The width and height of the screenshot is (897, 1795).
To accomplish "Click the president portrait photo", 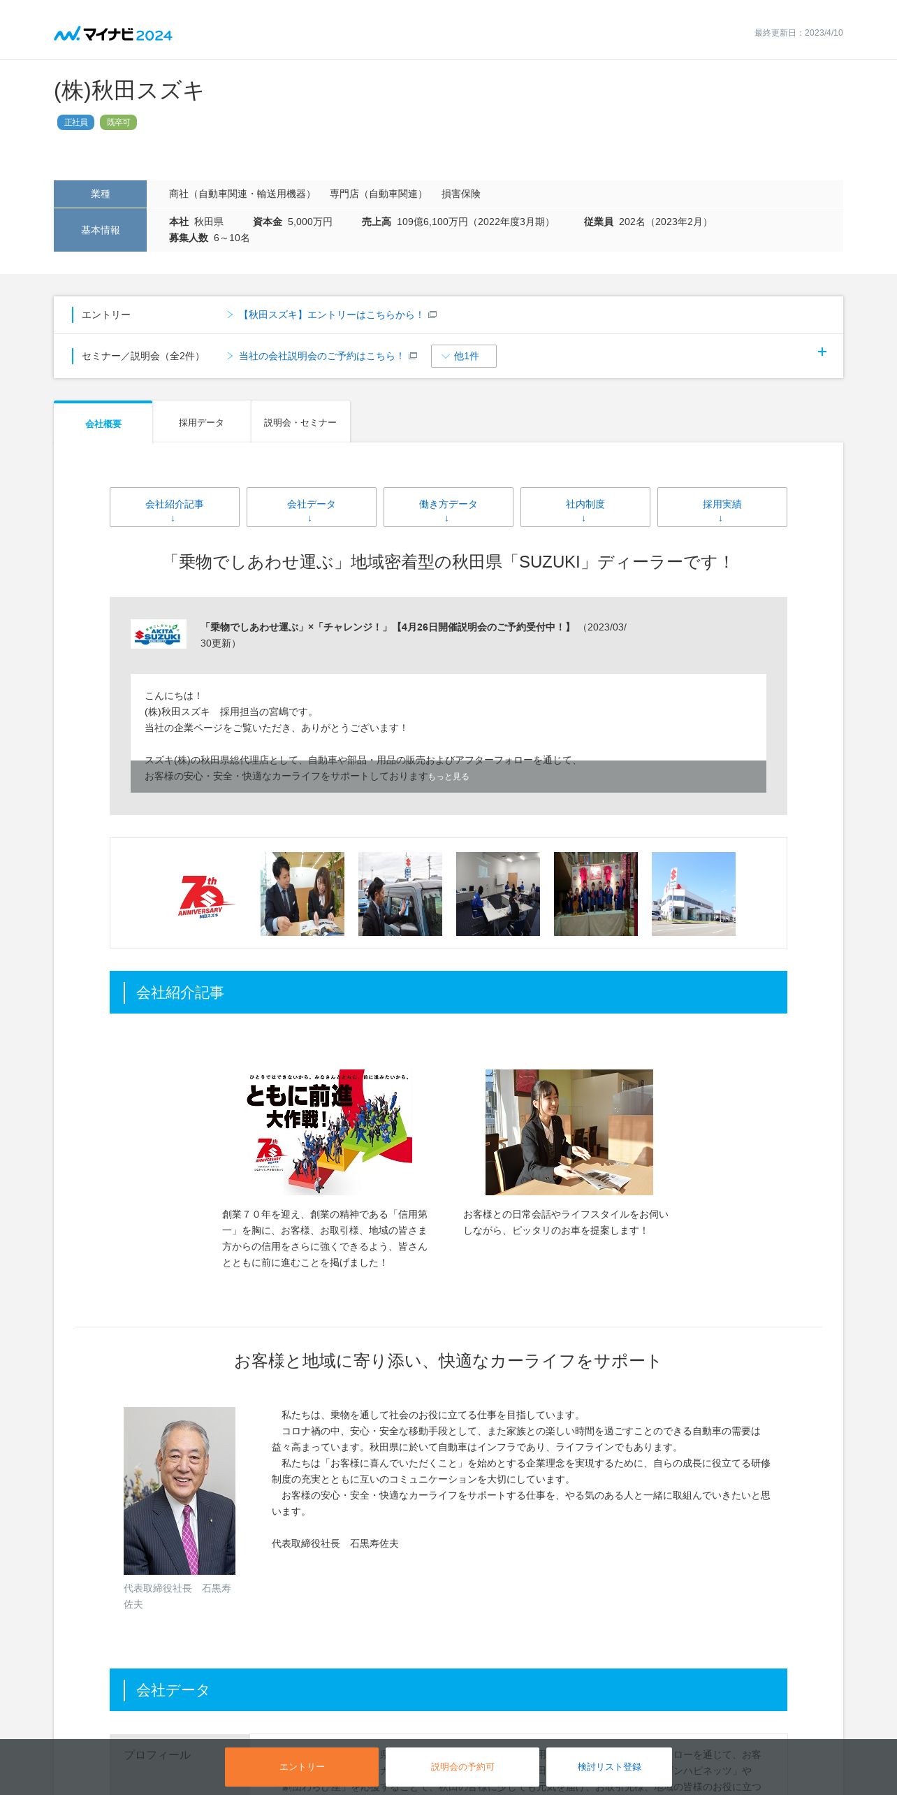I will pos(180,1491).
